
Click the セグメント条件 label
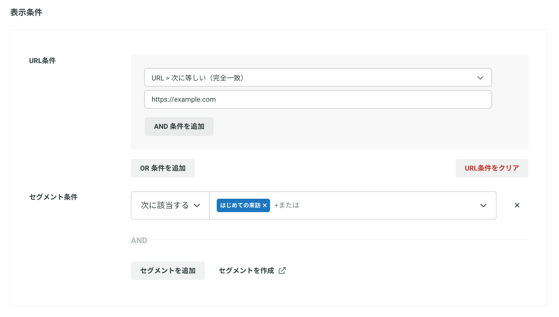pos(53,197)
